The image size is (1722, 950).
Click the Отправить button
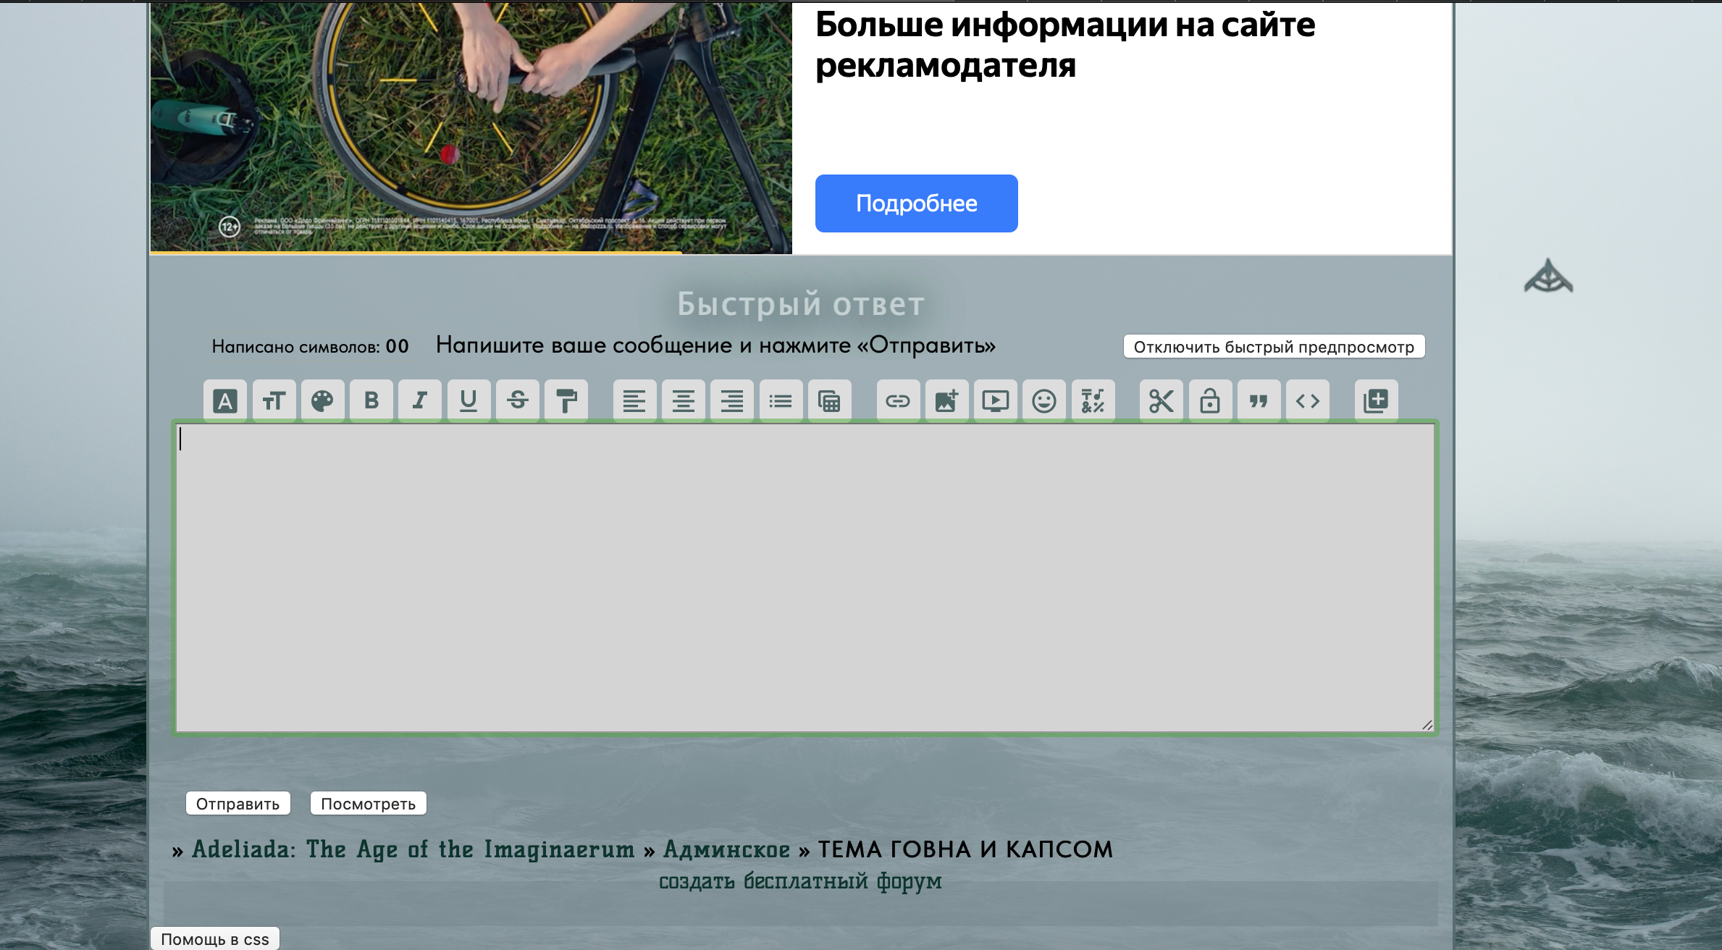pos(238,804)
